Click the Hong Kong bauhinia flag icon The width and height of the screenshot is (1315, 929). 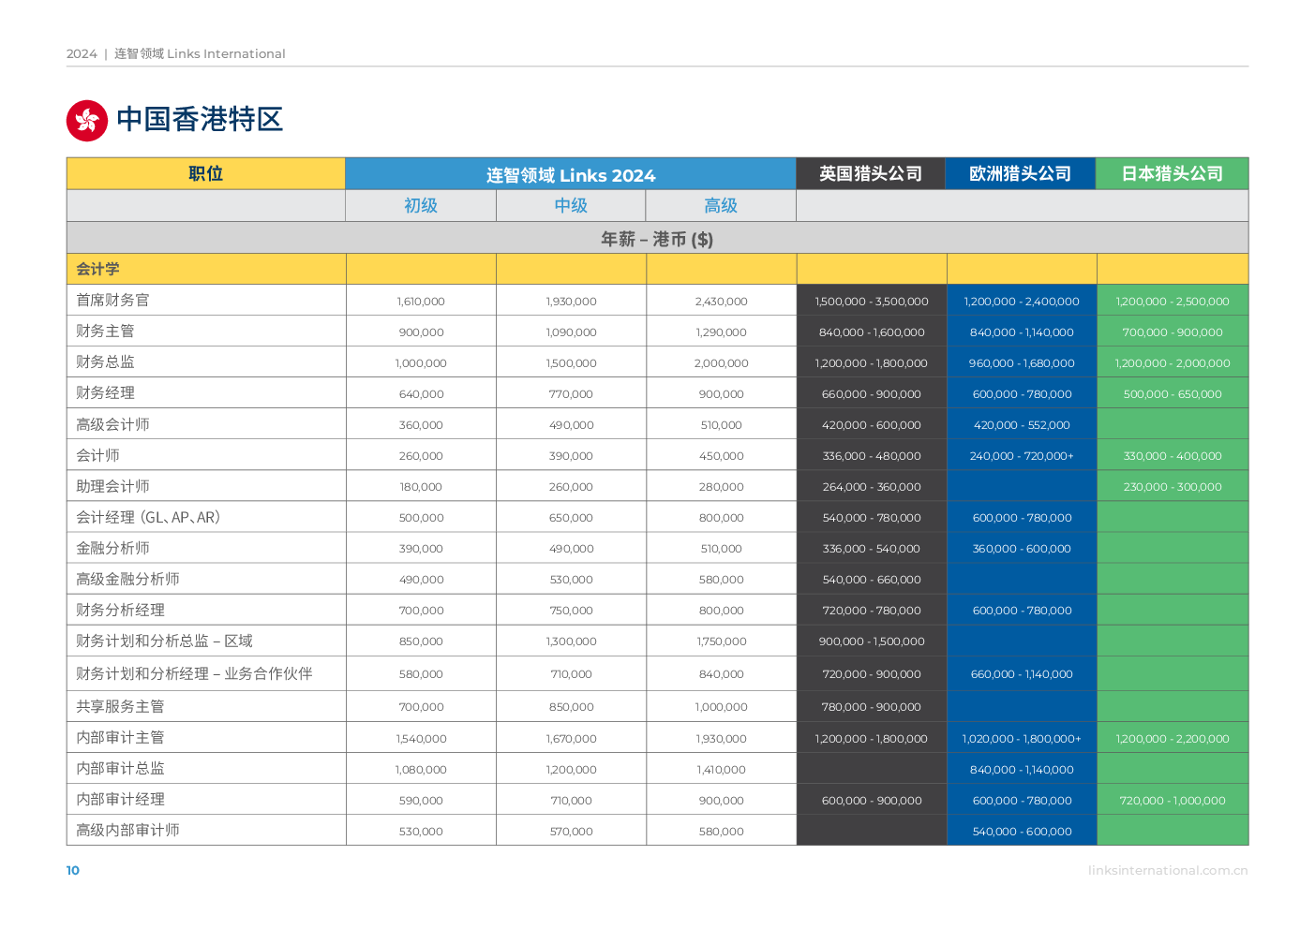click(87, 121)
